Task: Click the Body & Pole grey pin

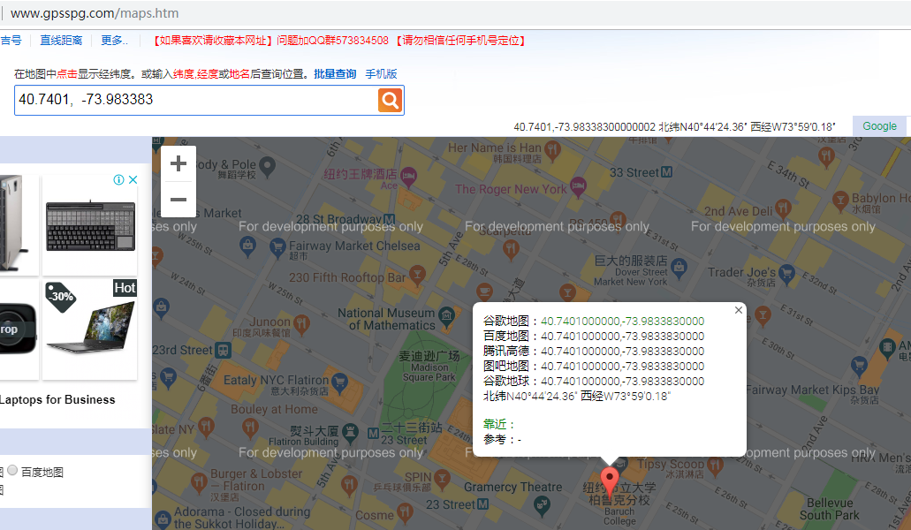Action: [267, 167]
